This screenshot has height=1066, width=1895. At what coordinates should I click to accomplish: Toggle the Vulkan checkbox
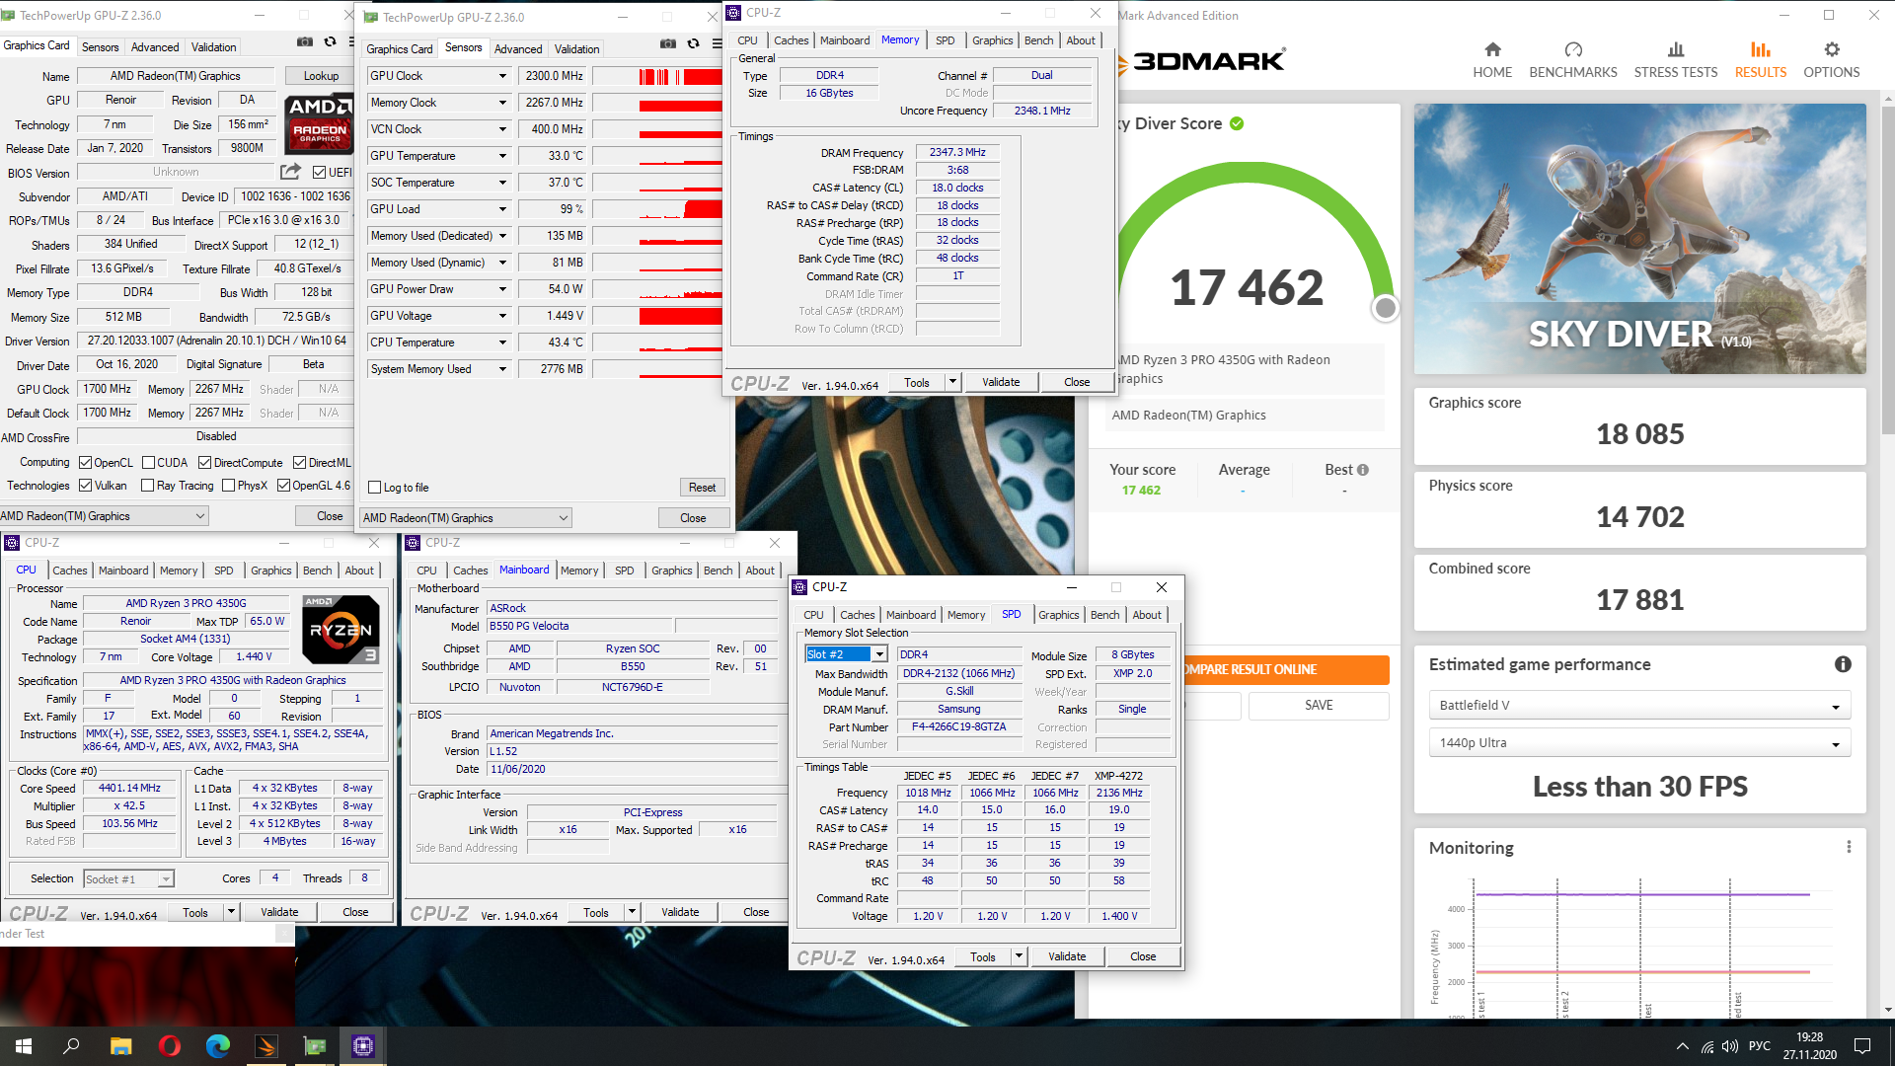[86, 486]
